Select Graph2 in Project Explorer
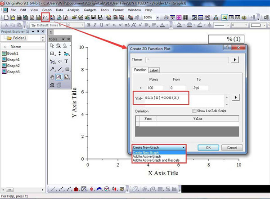 tap(13, 66)
